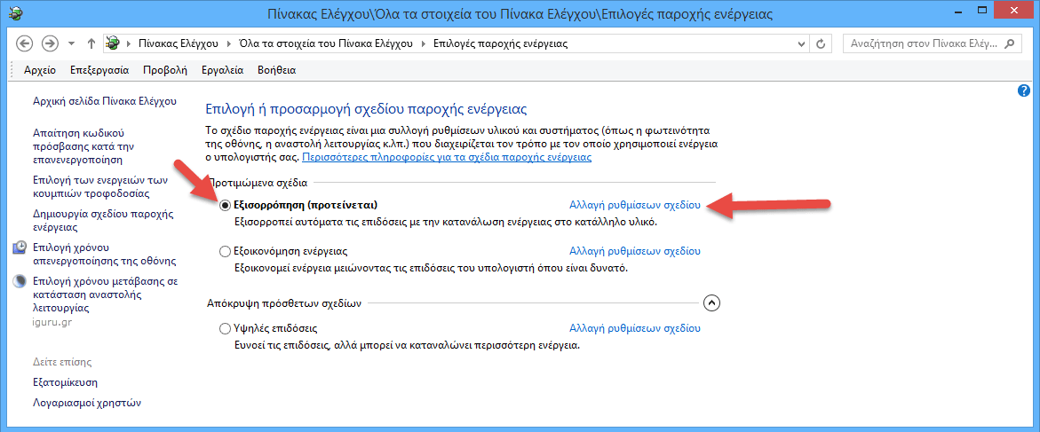The height and width of the screenshot is (432, 1040).
Task: Open address bar history dropdown
Action: click(803, 44)
